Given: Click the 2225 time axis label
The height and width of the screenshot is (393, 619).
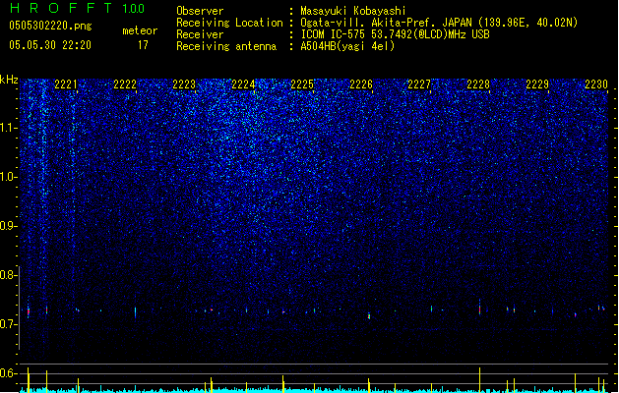Looking at the screenshot, I should tap(302, 84).
